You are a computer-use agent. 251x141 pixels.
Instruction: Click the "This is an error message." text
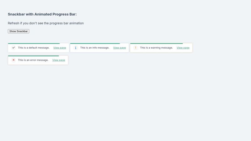pos(33,60)
